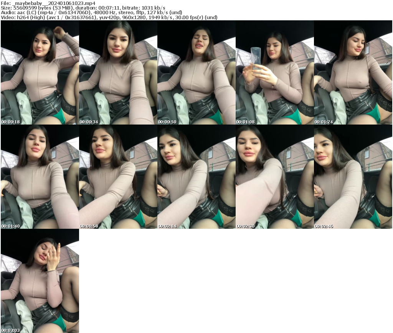This screenshot has width=393, height=333.
Task: Open the thumbnail at timestamp 00:01:58
Action: (x=118, y=176)
